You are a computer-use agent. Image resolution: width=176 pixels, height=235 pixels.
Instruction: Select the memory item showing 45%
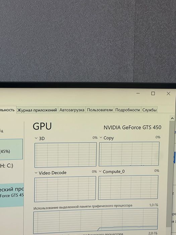[x=11, y=149]
